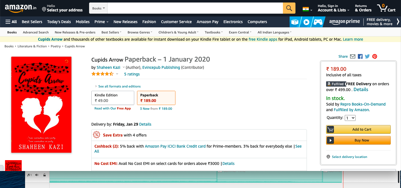Expand the All Indian Languages menu
The width and height of the screenshot is (401, 188).
pos(275,32)
